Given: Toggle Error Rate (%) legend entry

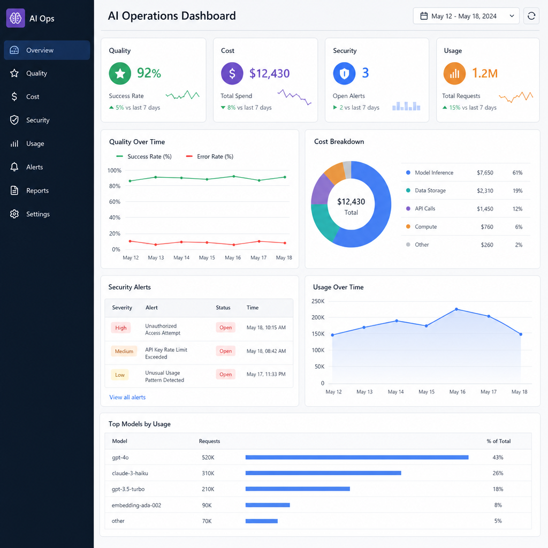Looking at the screenshot, I should point(210,157).
